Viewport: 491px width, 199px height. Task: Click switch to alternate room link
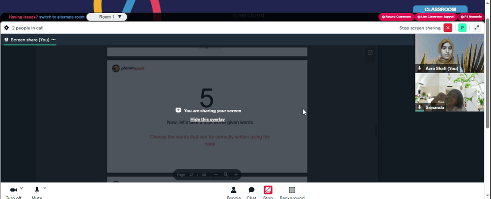pyautogui.click(x=62, y=17)
